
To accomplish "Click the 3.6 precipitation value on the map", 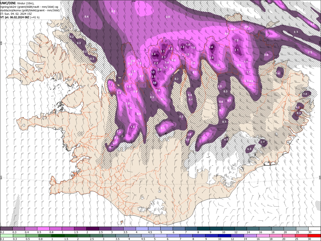I will point(154,83).
